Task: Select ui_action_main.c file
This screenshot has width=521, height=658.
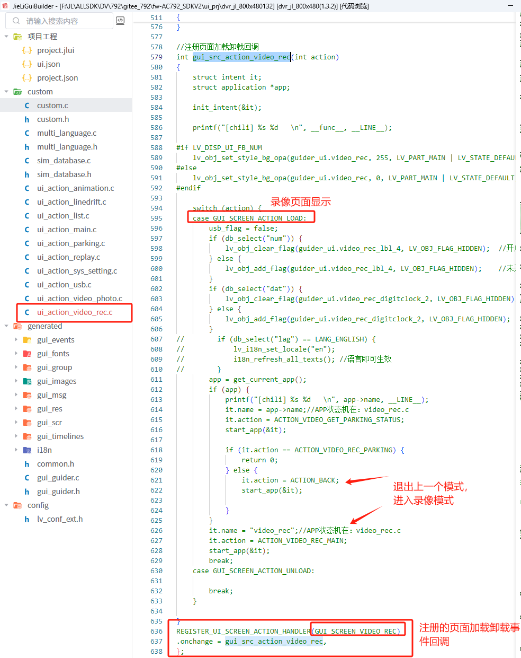Action: pos(67,230)
